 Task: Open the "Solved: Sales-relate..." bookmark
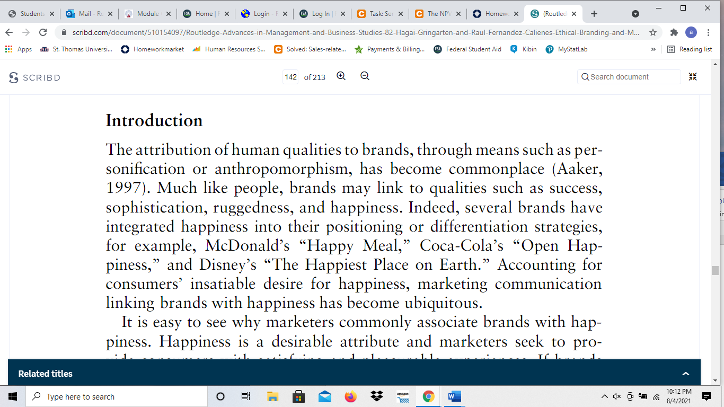(x=310, y=49)
